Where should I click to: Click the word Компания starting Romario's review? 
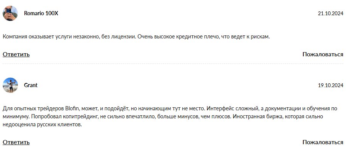coord(15,37)
